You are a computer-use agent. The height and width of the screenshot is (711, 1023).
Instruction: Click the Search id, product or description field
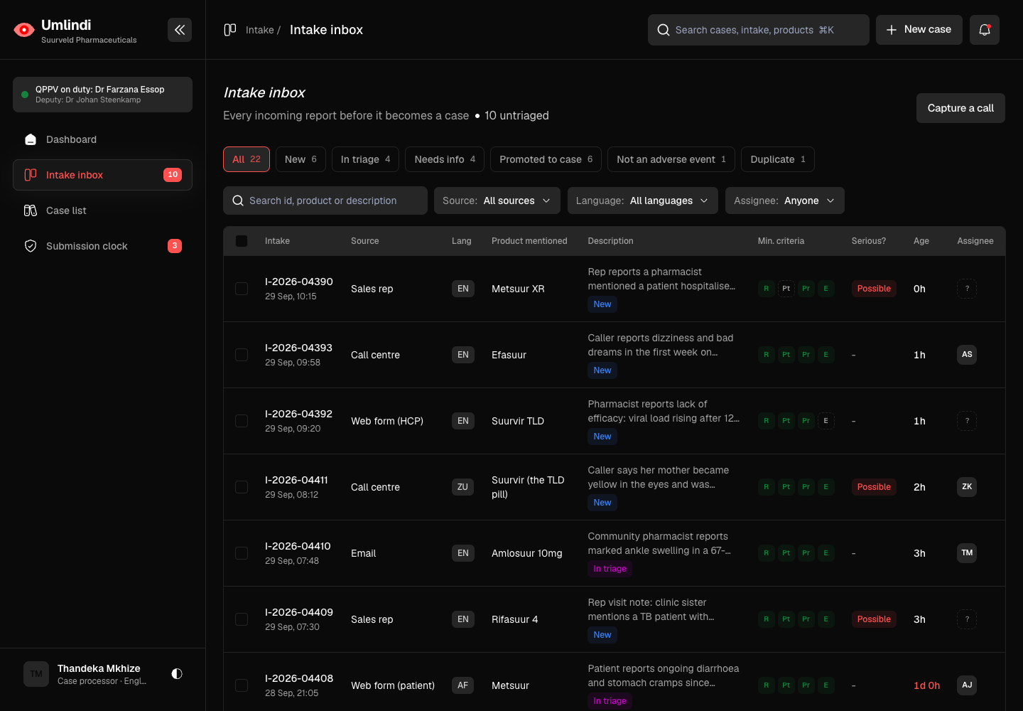(325, 201)
